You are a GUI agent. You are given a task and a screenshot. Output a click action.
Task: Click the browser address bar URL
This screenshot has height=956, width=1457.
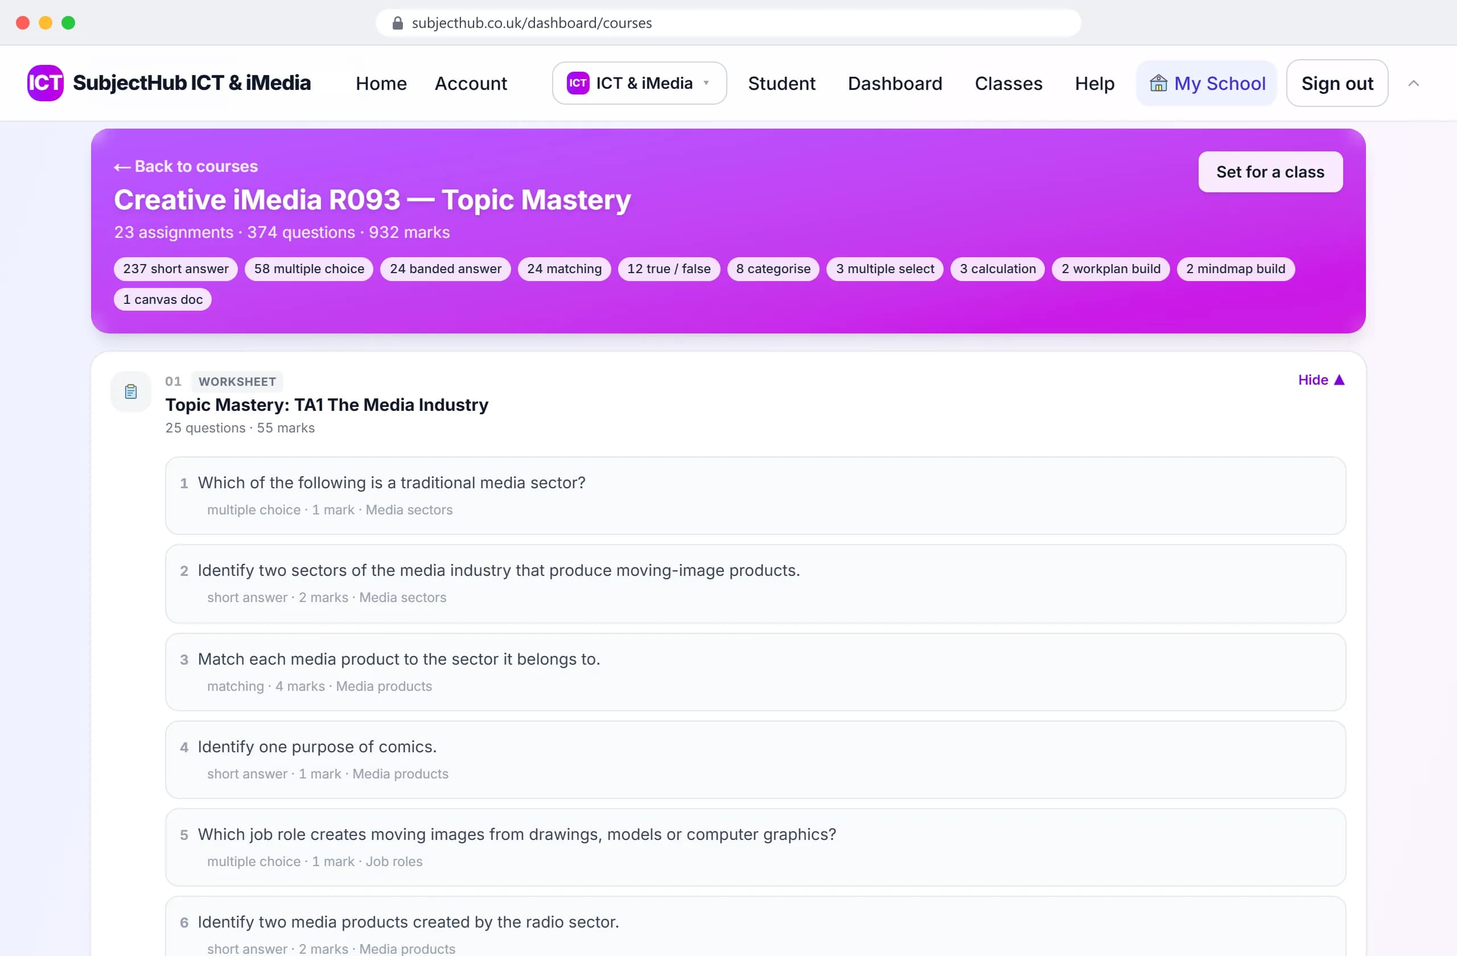click(532, 23)
